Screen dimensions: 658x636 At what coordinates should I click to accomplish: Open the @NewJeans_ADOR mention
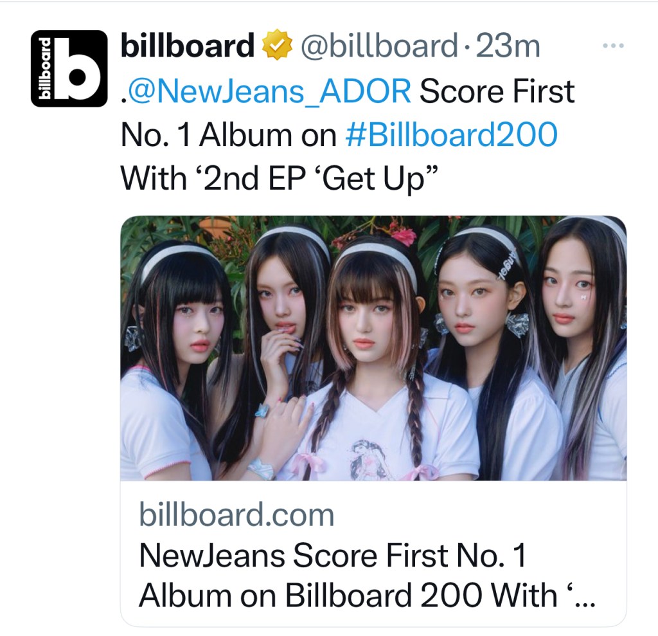click(269, 91)
